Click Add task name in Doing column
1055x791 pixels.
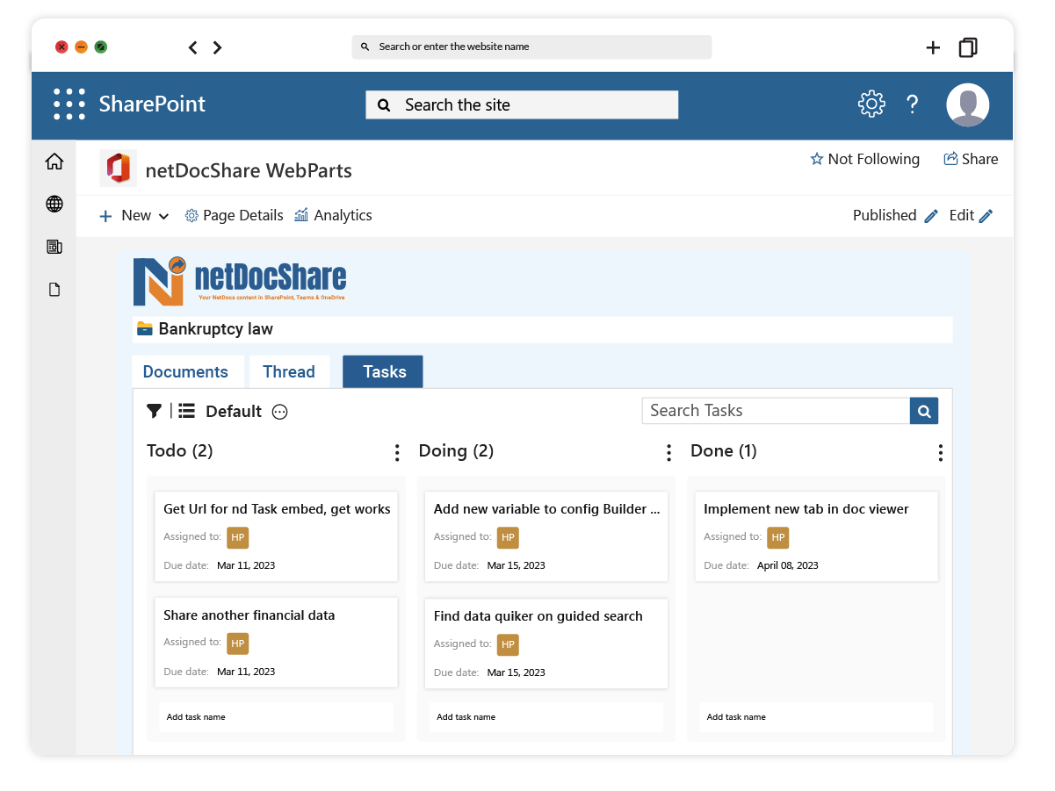pos(546,717)
